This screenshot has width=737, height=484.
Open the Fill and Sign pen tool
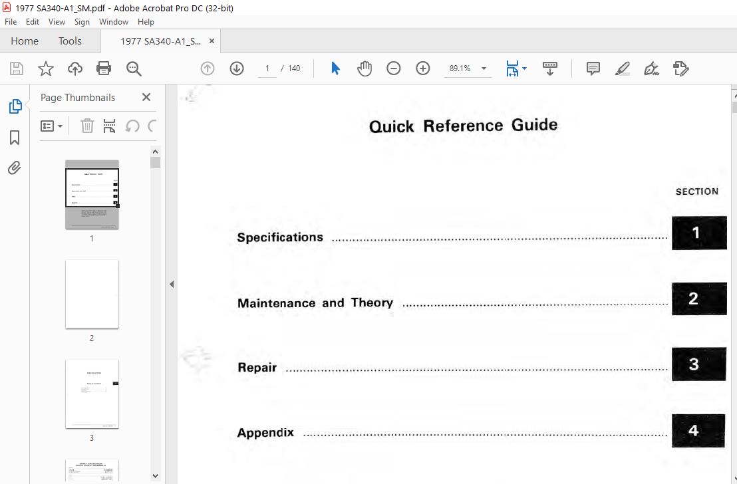(651, 68)
